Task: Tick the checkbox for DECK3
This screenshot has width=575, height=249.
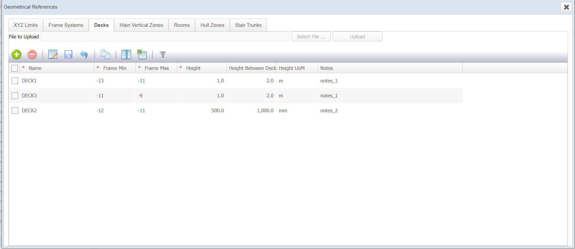Action: pyautogui.click(x=15, y=96)
